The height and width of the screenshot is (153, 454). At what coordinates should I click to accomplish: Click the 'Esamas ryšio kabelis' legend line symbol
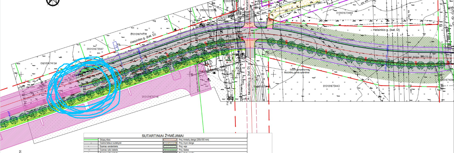point(91,150)
